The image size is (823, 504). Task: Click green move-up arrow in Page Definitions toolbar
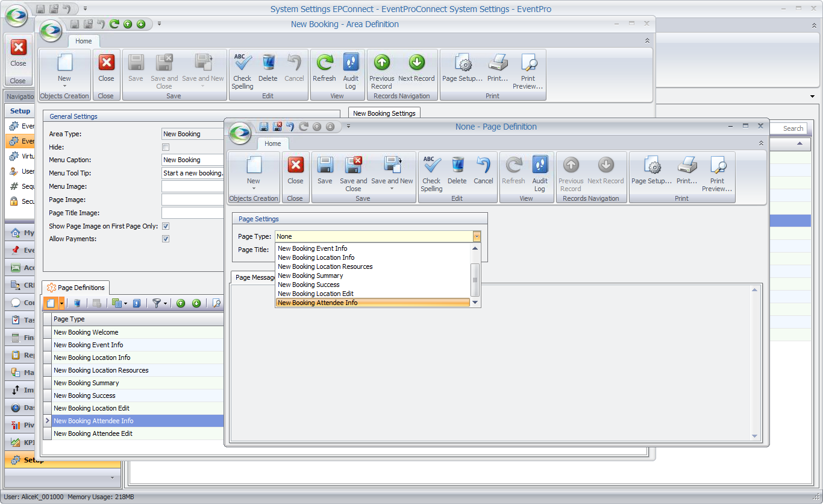181,303
